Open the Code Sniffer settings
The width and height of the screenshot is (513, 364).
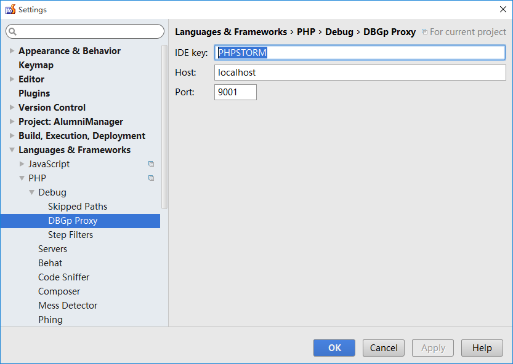click(x=64, y=277)
